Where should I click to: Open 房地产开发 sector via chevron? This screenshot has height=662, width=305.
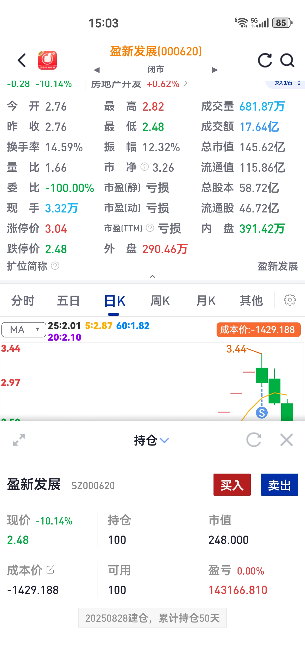(x=186, y=83)
